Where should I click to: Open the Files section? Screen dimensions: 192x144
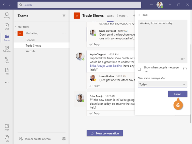click(7, 71)
